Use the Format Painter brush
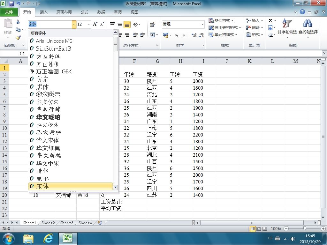This screenshot has height=245, width=327. pyautogui.click(x=18, y=38)
